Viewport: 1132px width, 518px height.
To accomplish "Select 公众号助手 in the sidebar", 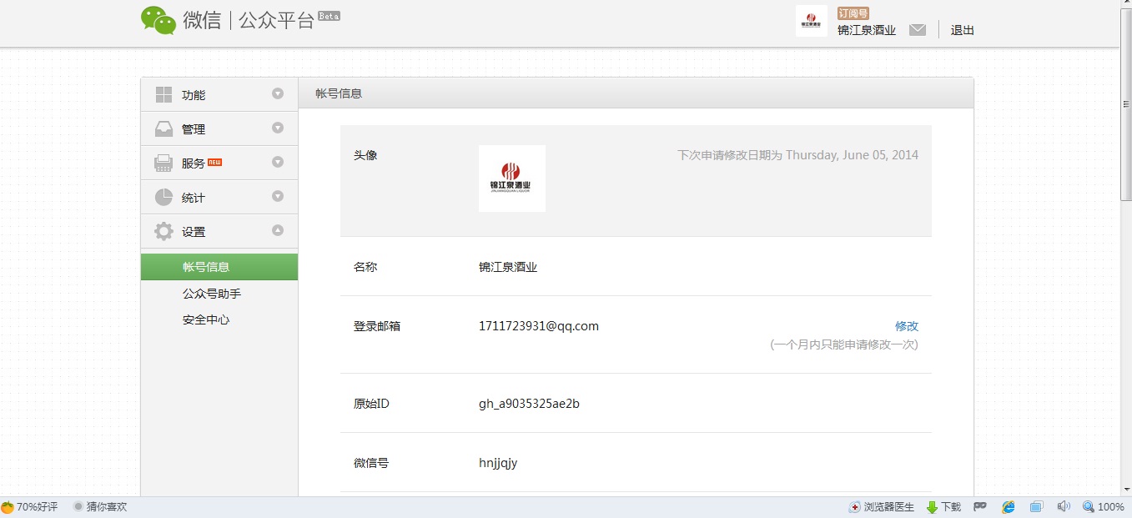I will click(x=212, y=294).
